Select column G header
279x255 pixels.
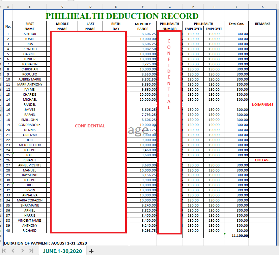point(170,7)
